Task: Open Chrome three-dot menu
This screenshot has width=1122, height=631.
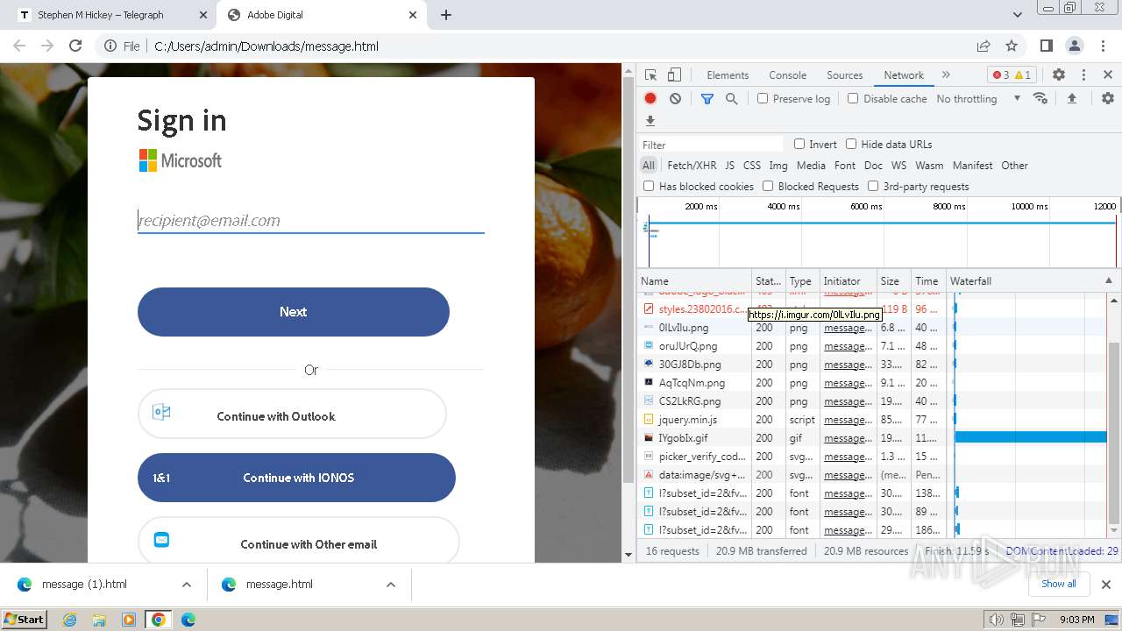Action: pyautogui.click(x=1104, y=46)
